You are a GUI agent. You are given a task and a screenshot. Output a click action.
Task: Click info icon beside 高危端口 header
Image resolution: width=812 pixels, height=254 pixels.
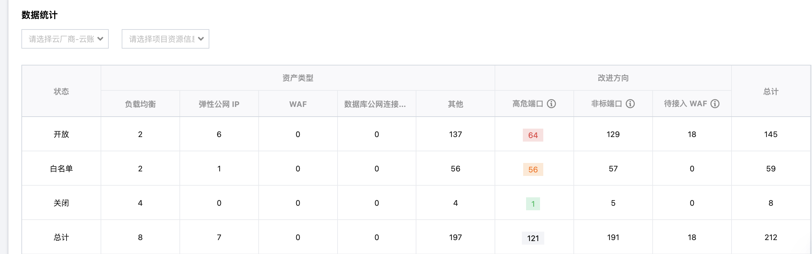coord(551,104)
